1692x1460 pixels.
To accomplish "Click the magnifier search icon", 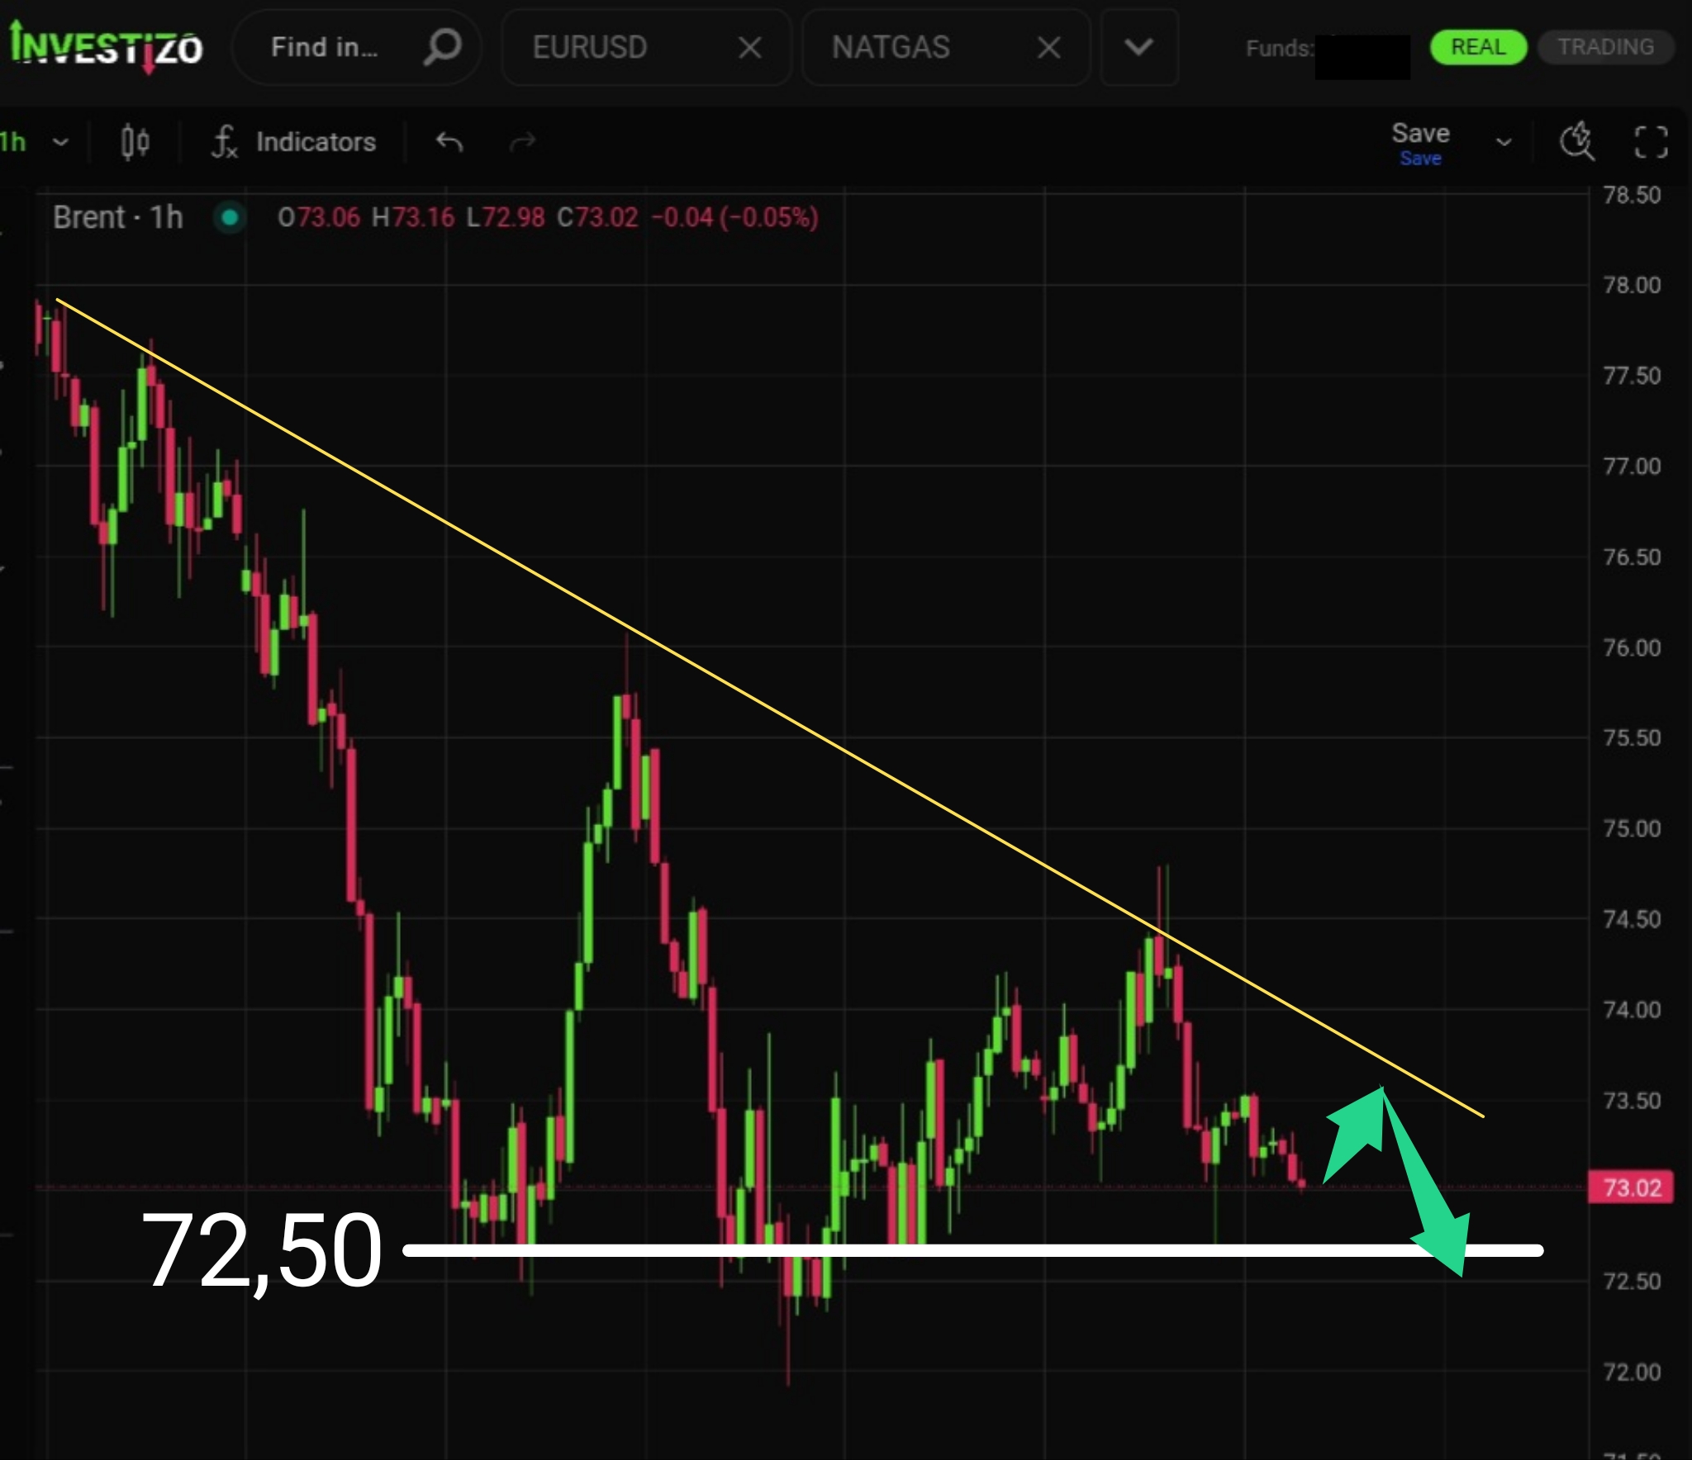I will coord(443,47).
